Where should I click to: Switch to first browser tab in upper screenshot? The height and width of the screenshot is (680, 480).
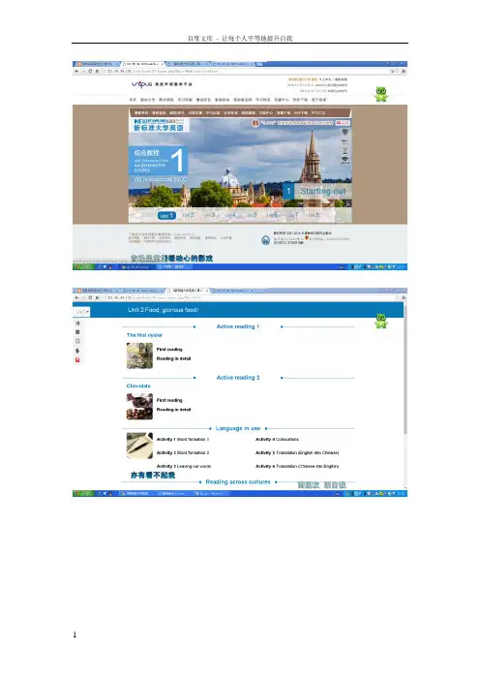click(x=97, y=64)
